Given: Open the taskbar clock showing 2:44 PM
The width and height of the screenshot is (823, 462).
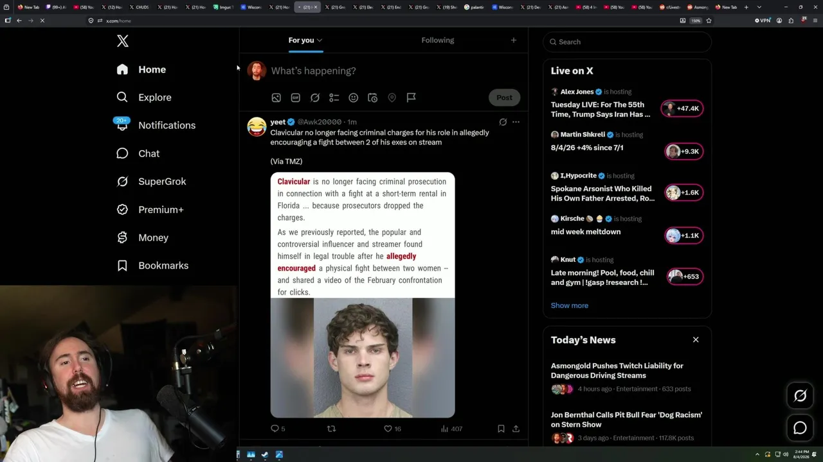Looking at the screenshot, I should coord(802,455).
